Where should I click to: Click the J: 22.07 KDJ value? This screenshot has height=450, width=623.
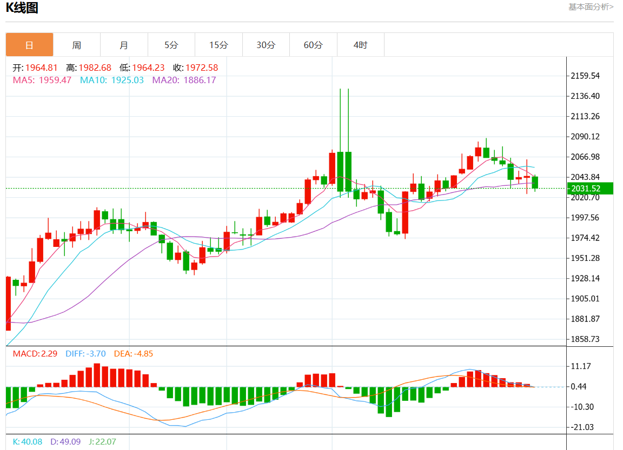pos(102,442)
